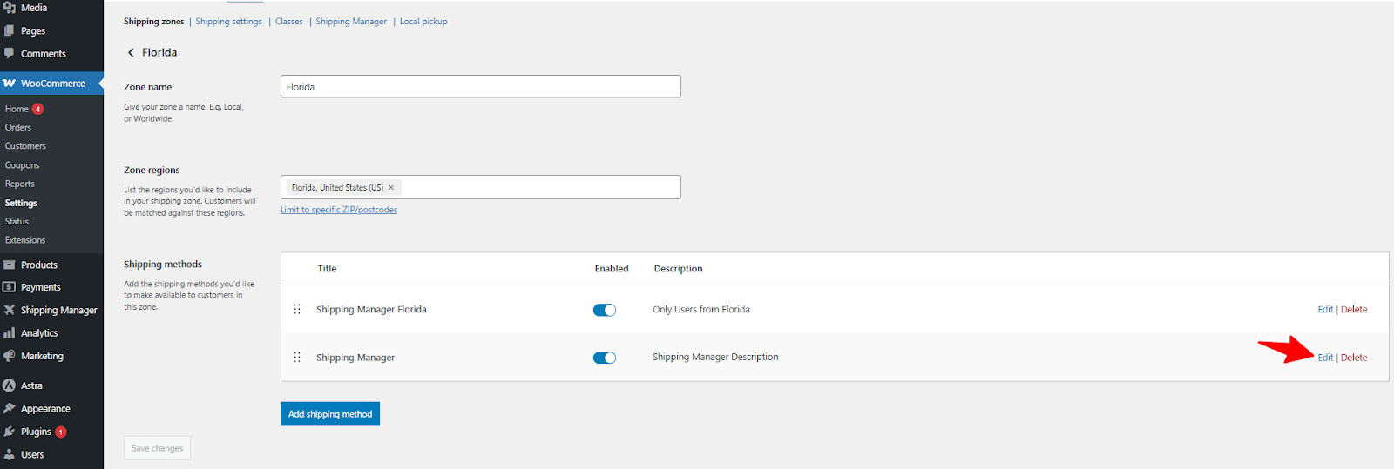The image size is (1394, 469).
Task: Open the Shipping zones tab
Action: 154,22
